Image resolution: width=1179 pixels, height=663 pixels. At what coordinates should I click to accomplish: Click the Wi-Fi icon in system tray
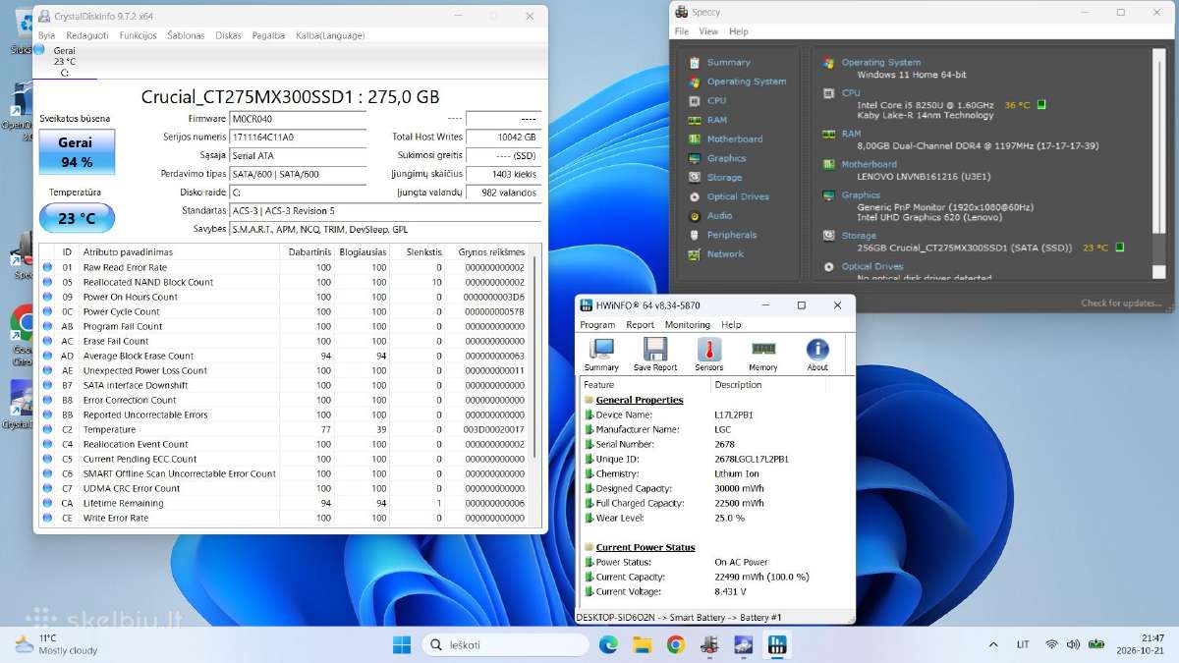click(1051, 644)
